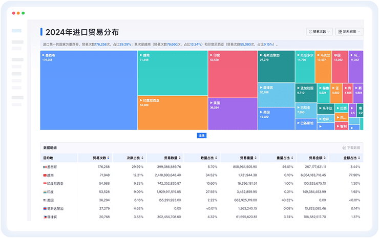This screenshot has height=238, width=379.
Task: Expand the 哥斯达黎加 tile arrow in treemap
Action: (x=261, y=55)
